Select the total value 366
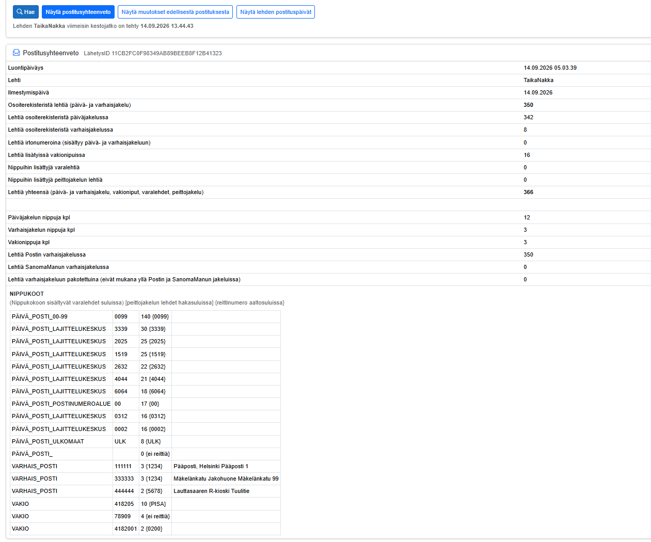Screen dimensions: 651x542 coord(528,192)
